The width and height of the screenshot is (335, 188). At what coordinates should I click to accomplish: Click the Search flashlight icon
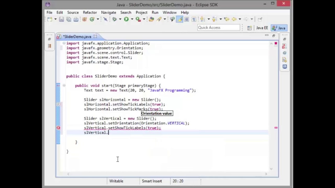[159, 19]
